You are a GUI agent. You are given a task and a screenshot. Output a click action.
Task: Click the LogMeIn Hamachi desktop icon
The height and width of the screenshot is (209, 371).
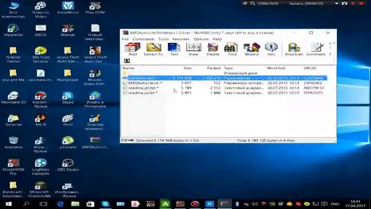pos(41,167)
